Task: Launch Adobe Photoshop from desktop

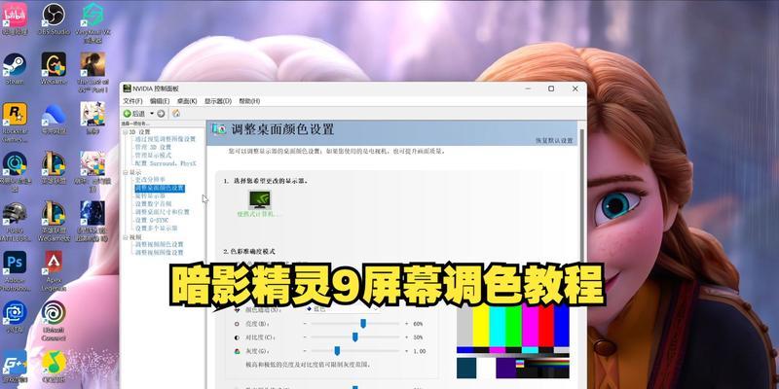Action: click(x=15, y=270)
